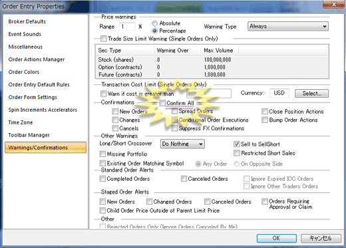Screen dimensions: 346x248
Task: Select Order Entry Default Rules
Action: [39, 84]
